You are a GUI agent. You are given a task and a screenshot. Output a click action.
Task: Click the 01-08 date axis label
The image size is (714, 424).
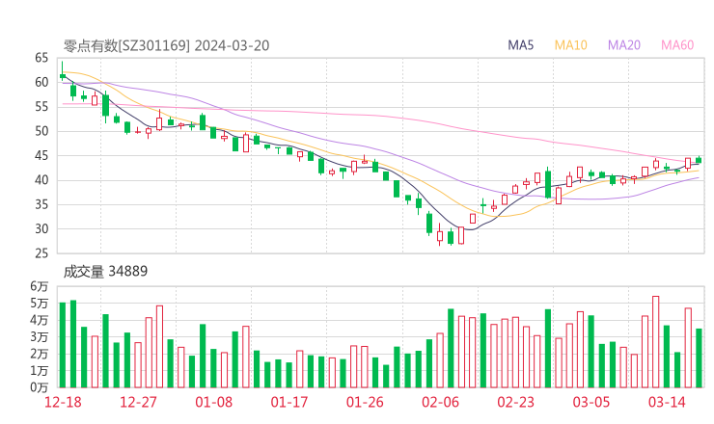pyautogui.click(x=213, y=402)
